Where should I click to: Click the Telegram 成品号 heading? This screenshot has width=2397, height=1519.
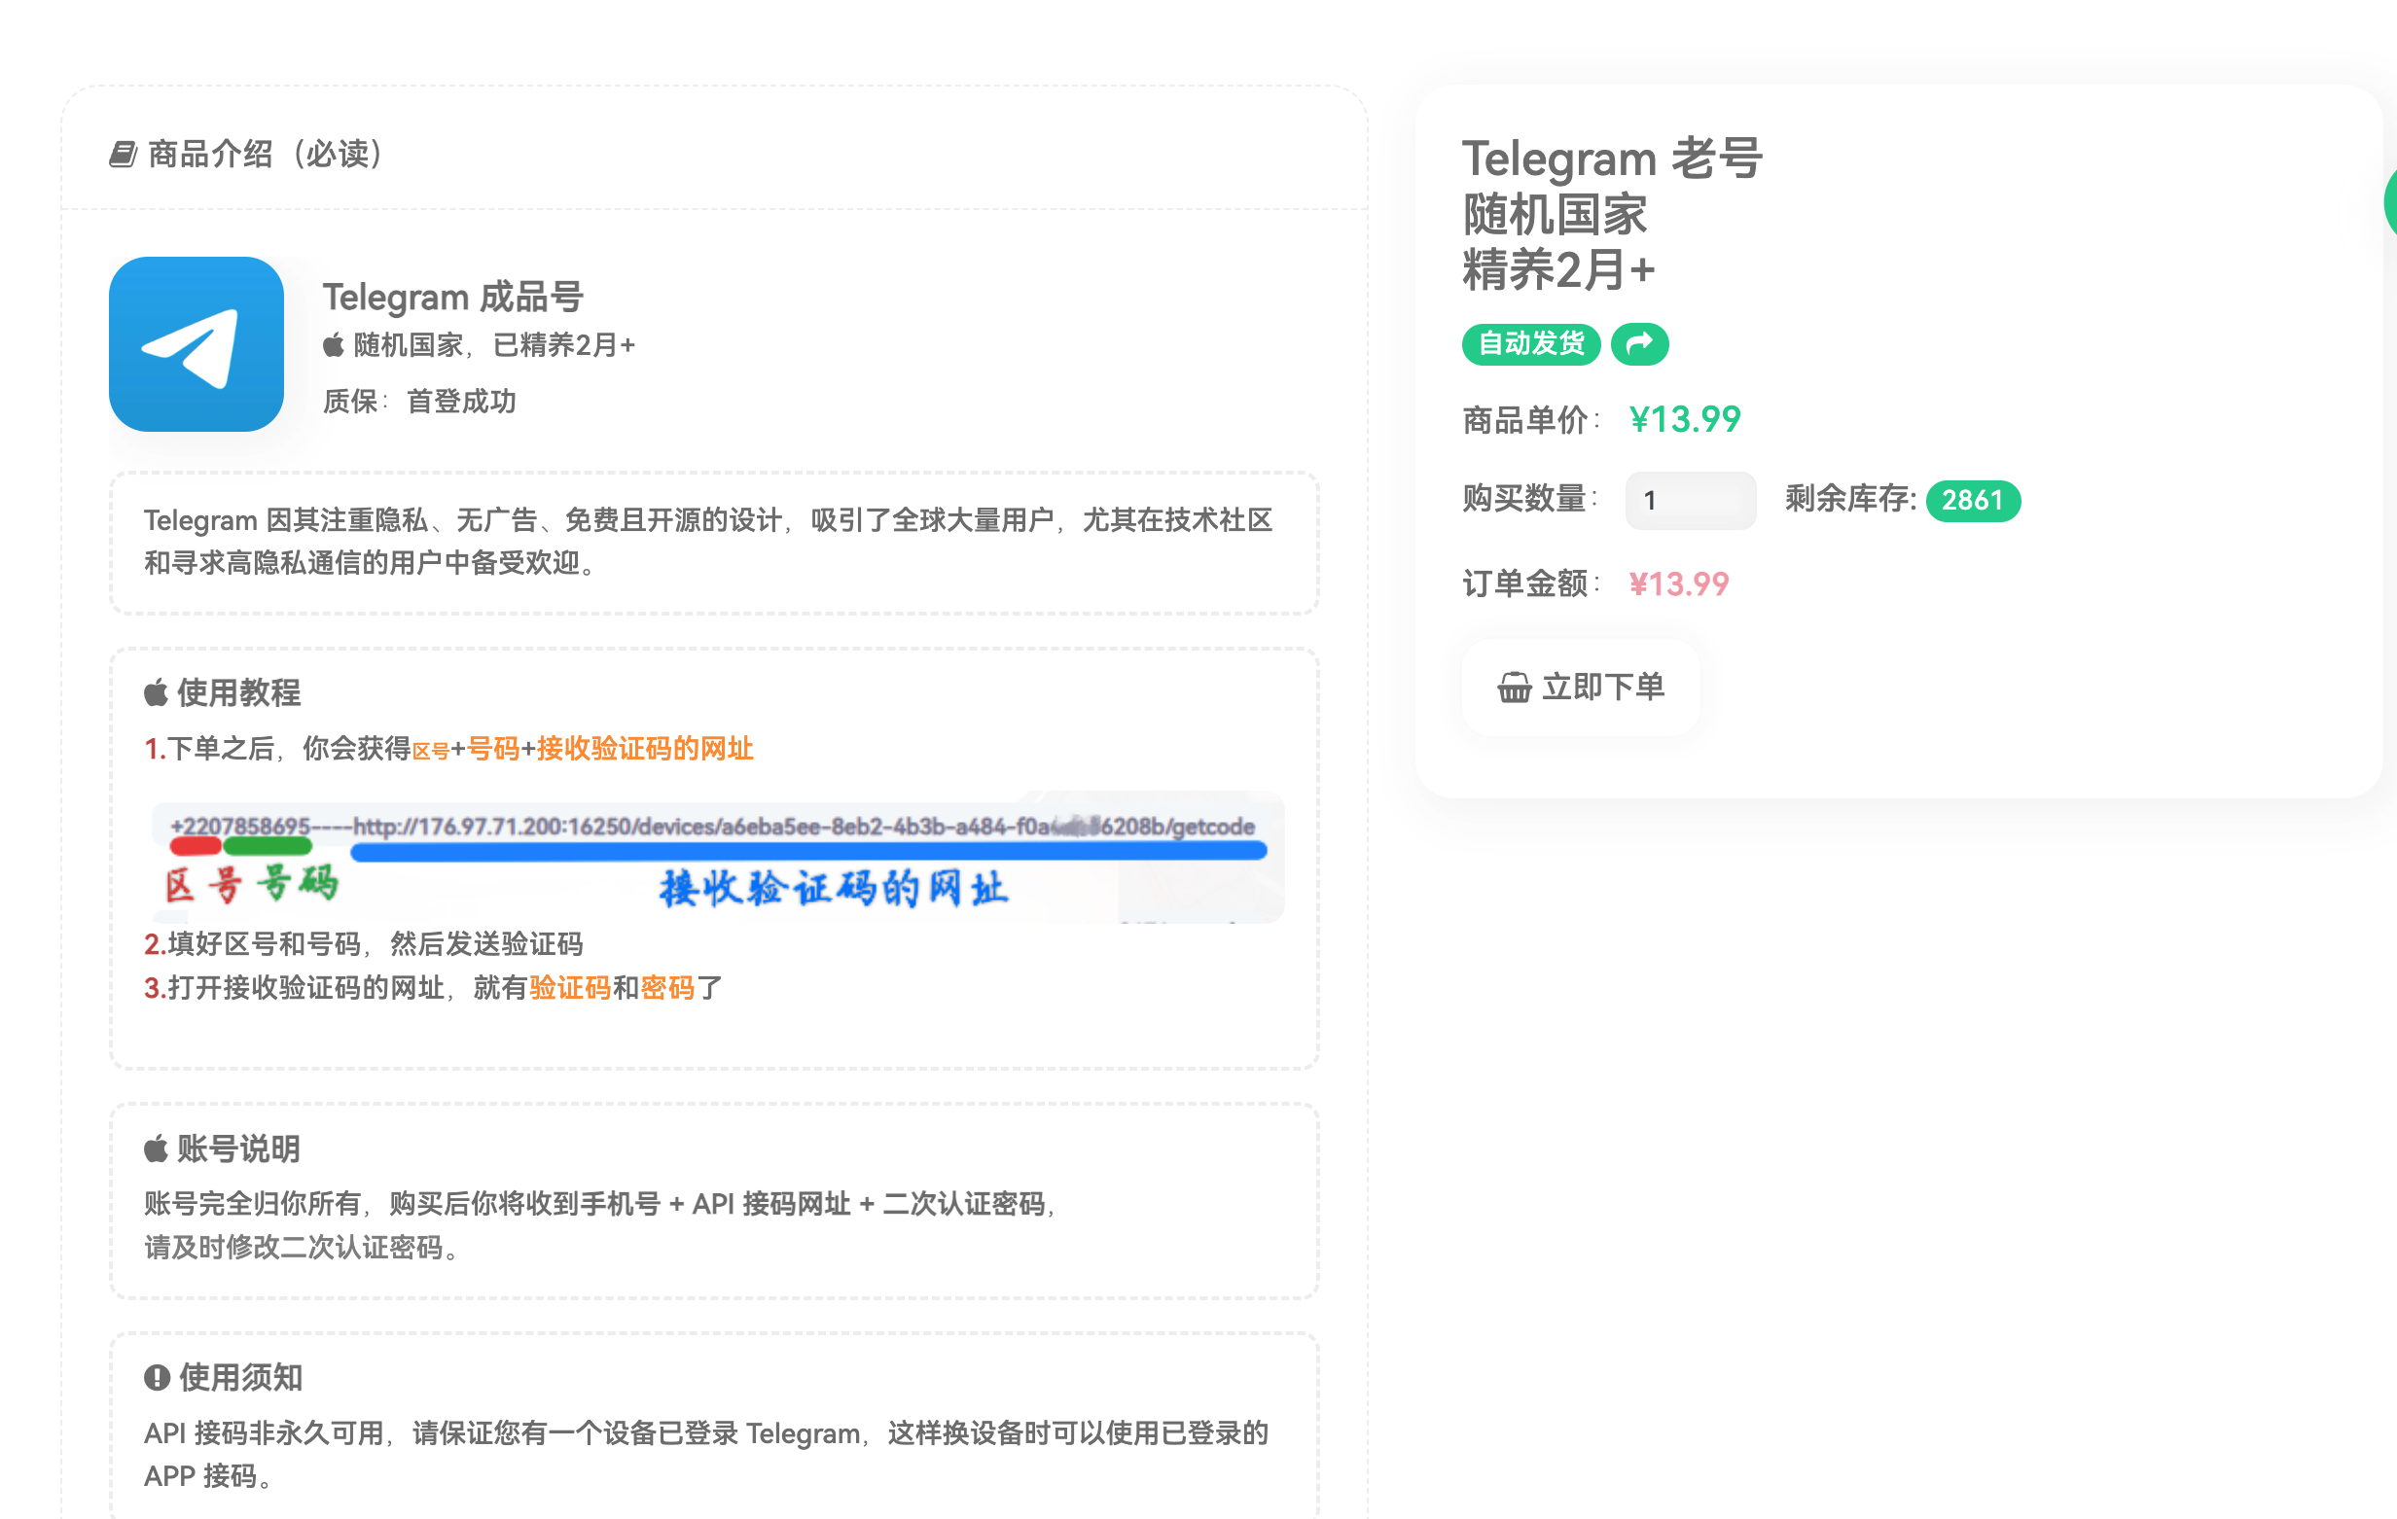coord(453,297)
